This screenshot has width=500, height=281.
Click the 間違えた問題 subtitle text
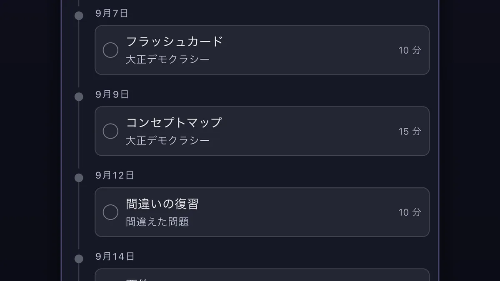[x=157, y=222]
